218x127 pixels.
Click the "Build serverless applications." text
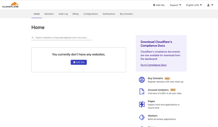[162, 119]
